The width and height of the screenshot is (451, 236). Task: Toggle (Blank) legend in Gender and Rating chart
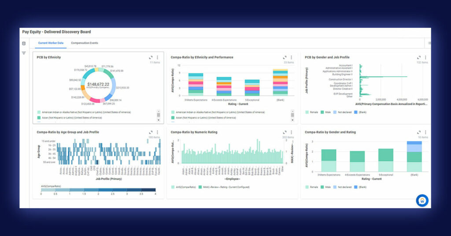pos(360,187)
